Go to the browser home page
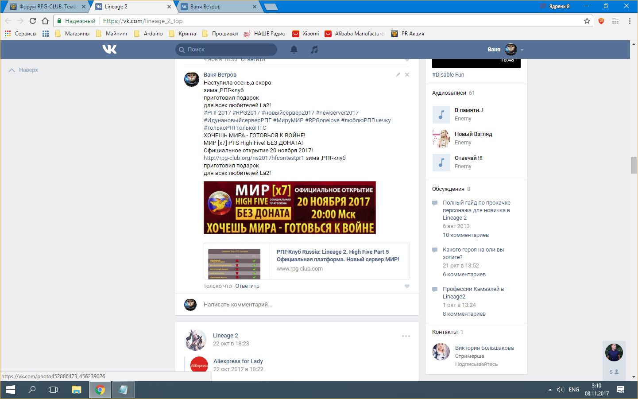The width and height of the screenshot is (638, 399). pos(45,21)
